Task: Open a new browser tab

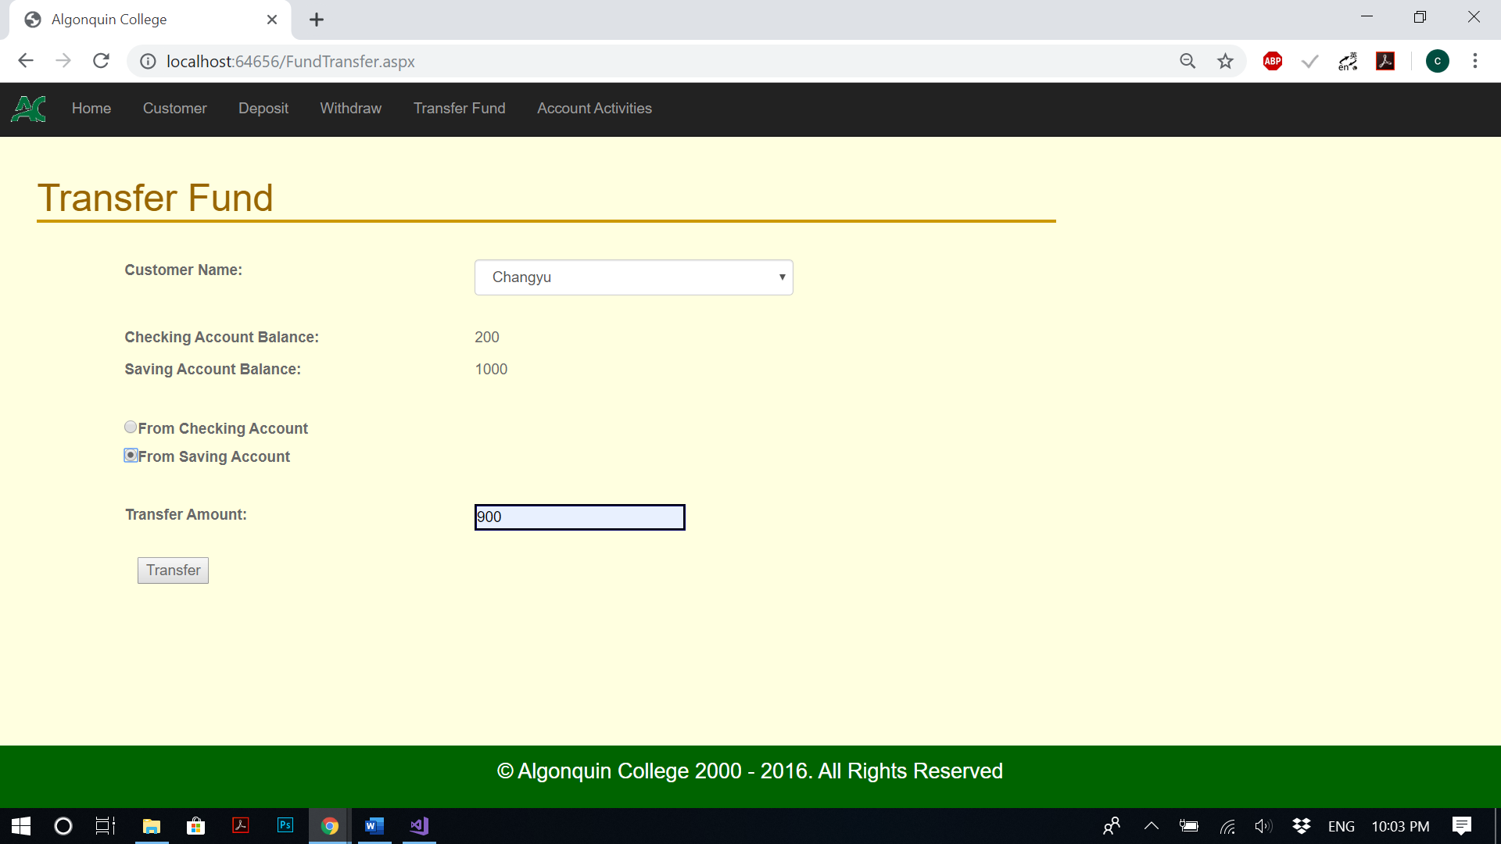Action: [x=316, y=20]
